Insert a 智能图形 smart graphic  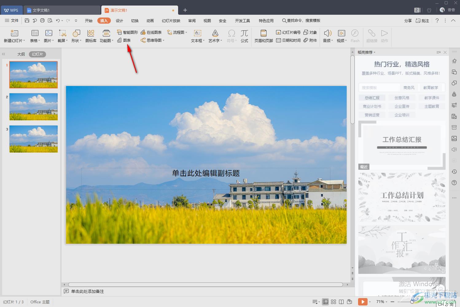127,32
